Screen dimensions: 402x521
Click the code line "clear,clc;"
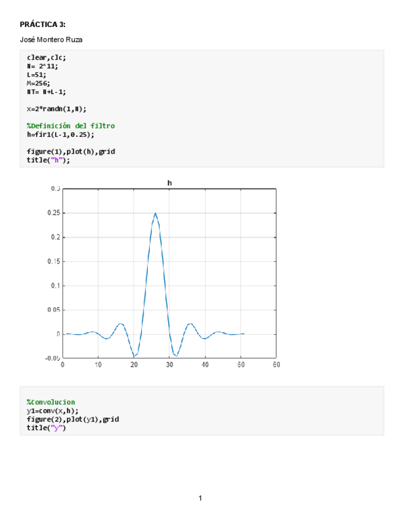tap(47, 58)
